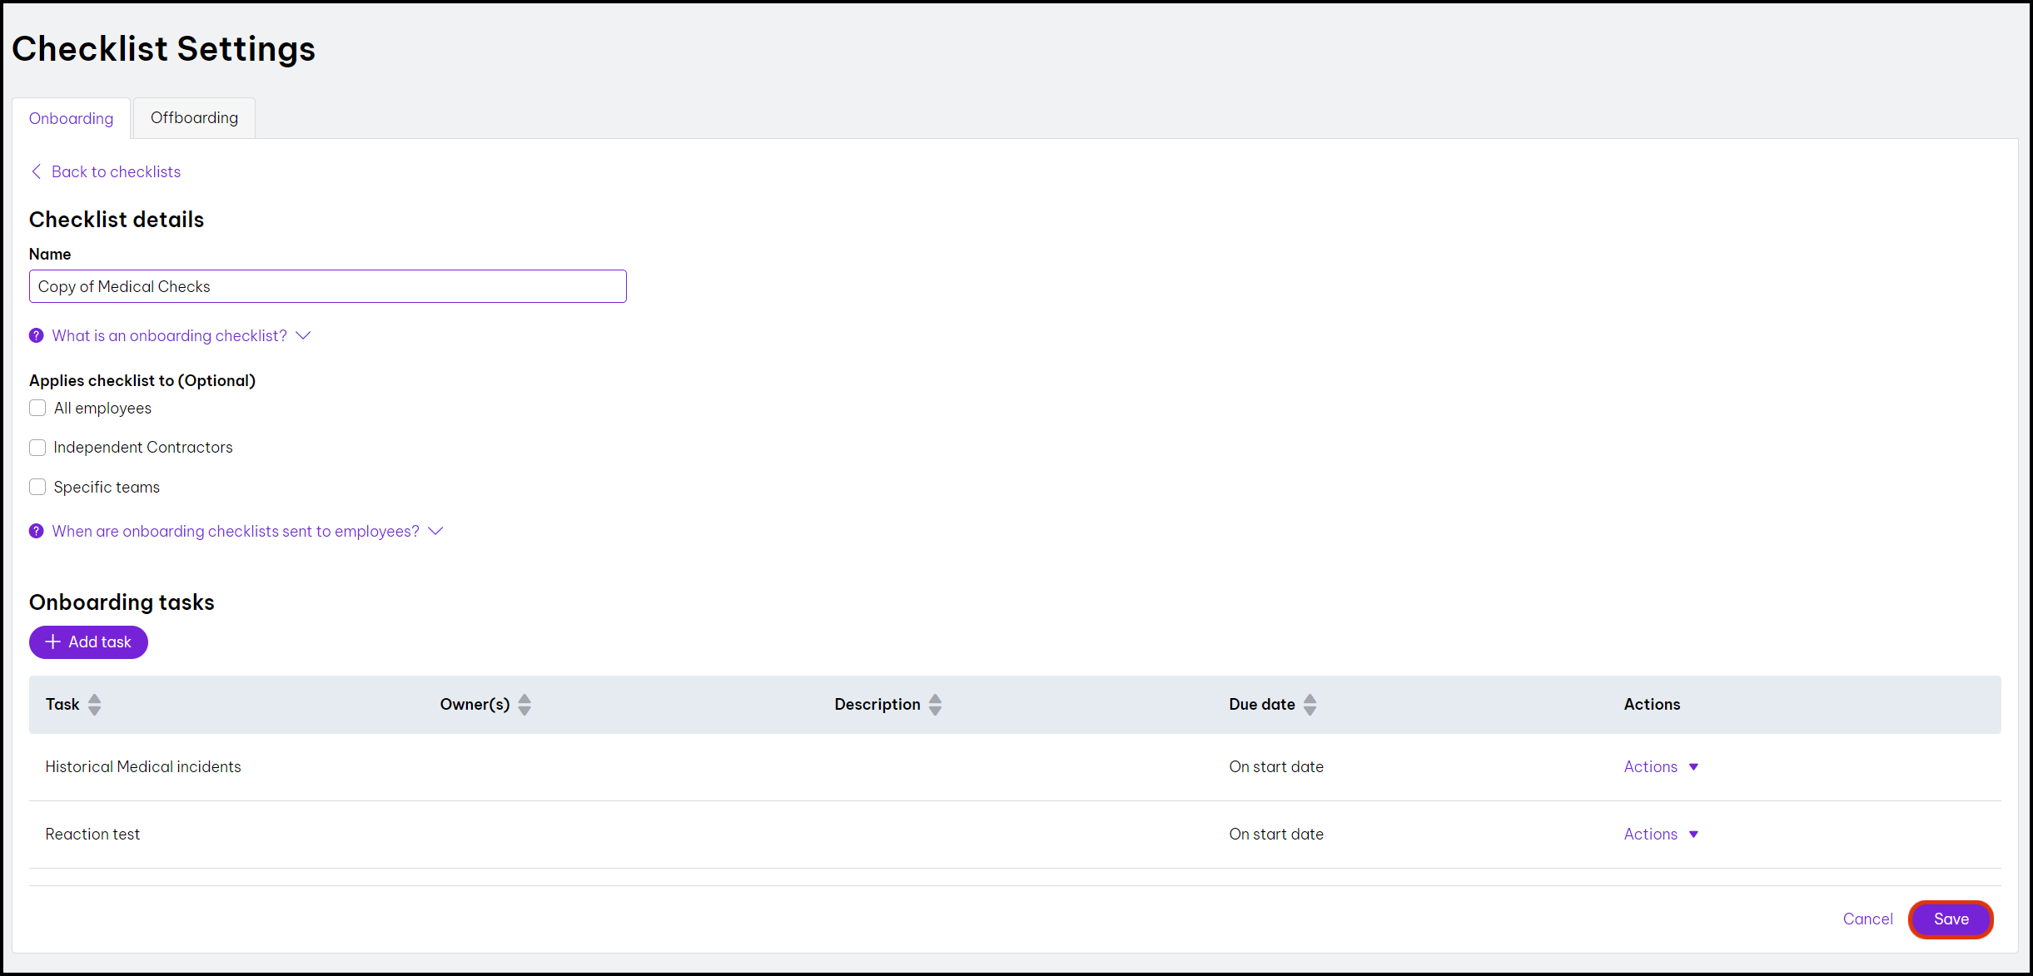Sort table by Due date arrows
This screenshot has width=2033, height=976.
[1310, 705]
